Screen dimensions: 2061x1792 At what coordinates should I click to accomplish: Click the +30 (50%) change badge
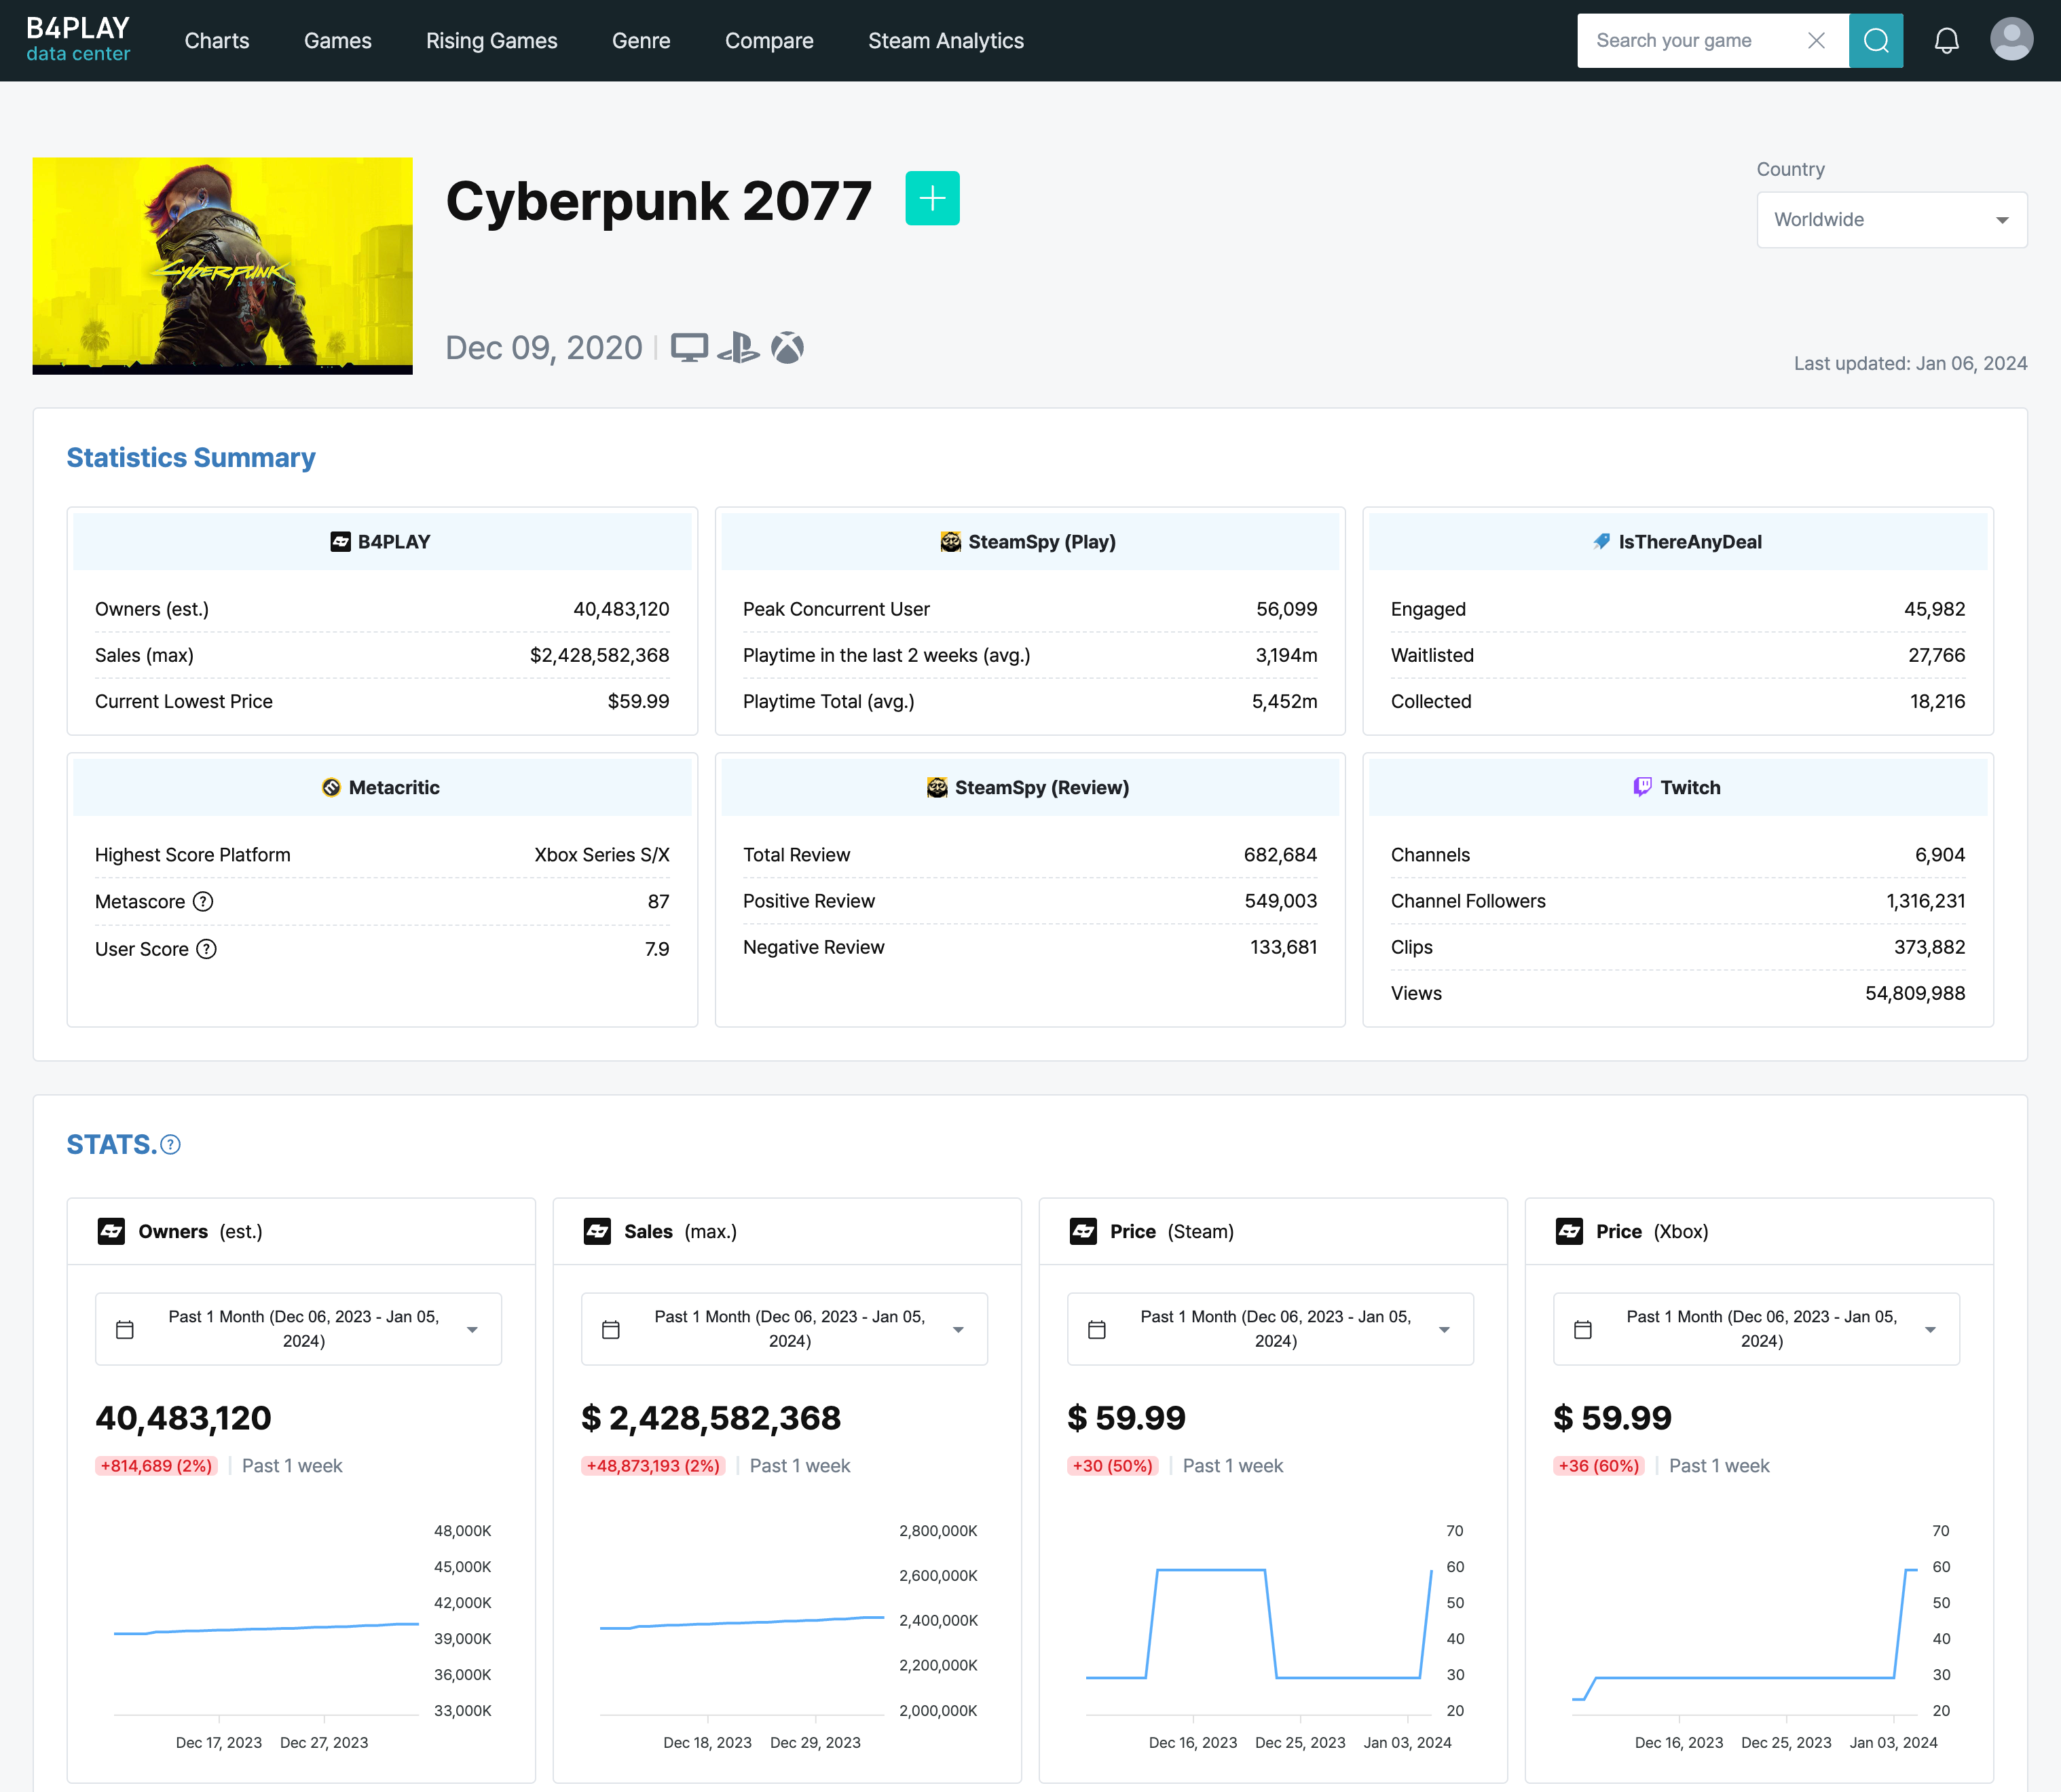[x=1112, y=1465]
